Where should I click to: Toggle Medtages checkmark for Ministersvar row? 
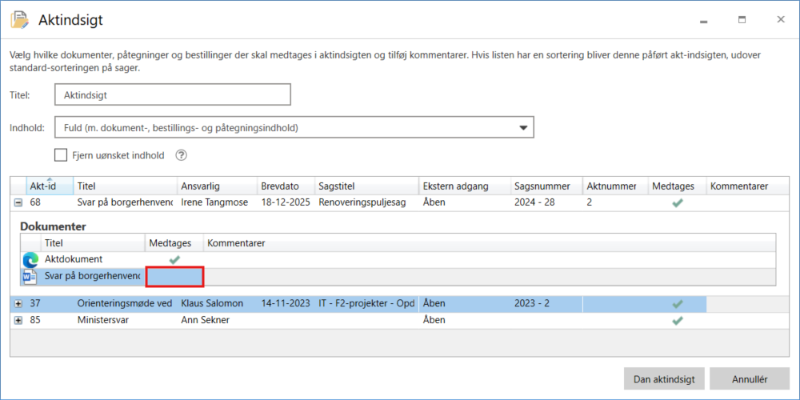tap(678, 320)
